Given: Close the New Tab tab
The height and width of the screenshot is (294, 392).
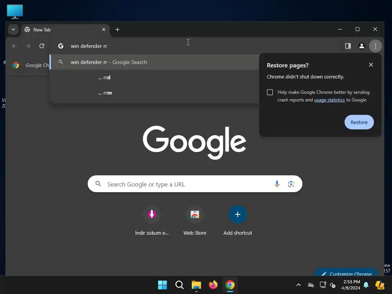Looking at the screenshot, I should 103,29.
